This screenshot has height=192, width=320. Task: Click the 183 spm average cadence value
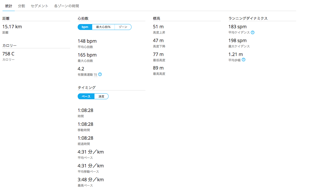[x=237, y=27]
